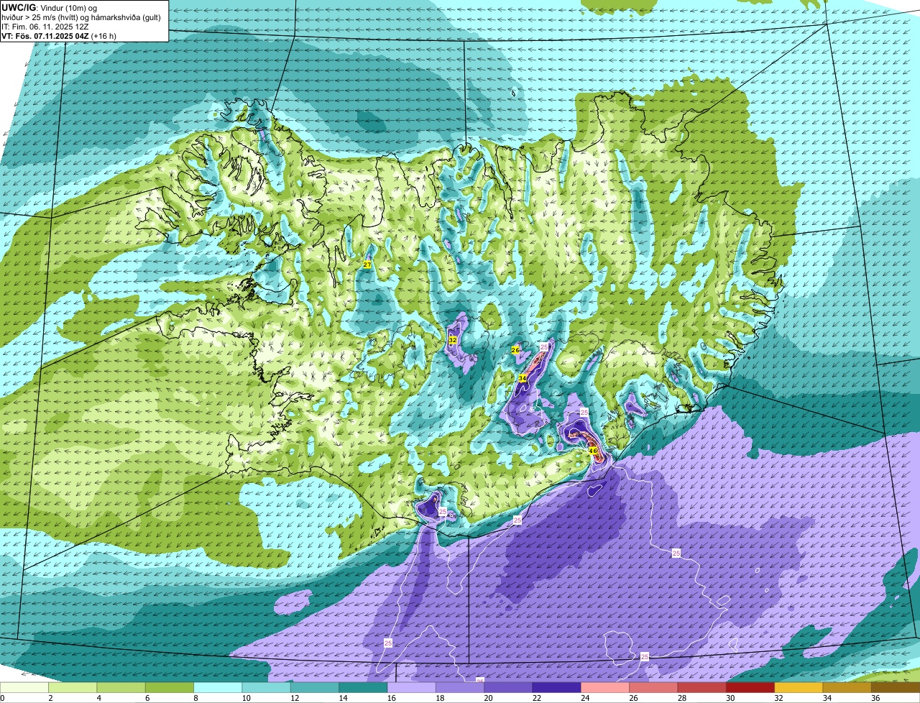Click the 'UWC/IG: Vindur (10m) og' title line
Screen dimensions: 920x703
point(49,7)
